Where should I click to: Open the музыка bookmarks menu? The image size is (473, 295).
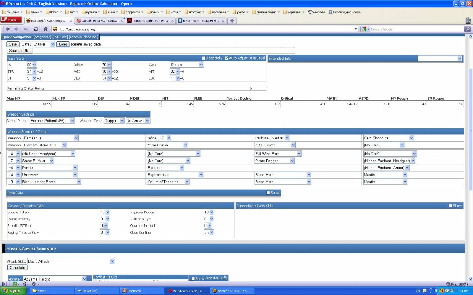(91, 12)
